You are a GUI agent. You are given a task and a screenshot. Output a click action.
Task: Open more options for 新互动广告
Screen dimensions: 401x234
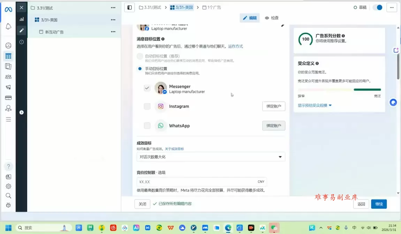(113, 32)
